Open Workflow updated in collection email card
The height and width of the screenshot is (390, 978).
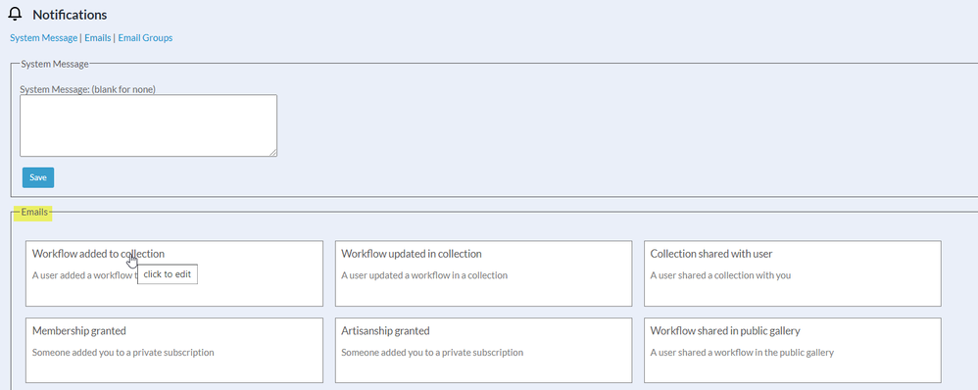point(483,273)
